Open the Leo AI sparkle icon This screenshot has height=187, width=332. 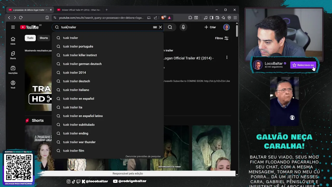click(223, 18)
